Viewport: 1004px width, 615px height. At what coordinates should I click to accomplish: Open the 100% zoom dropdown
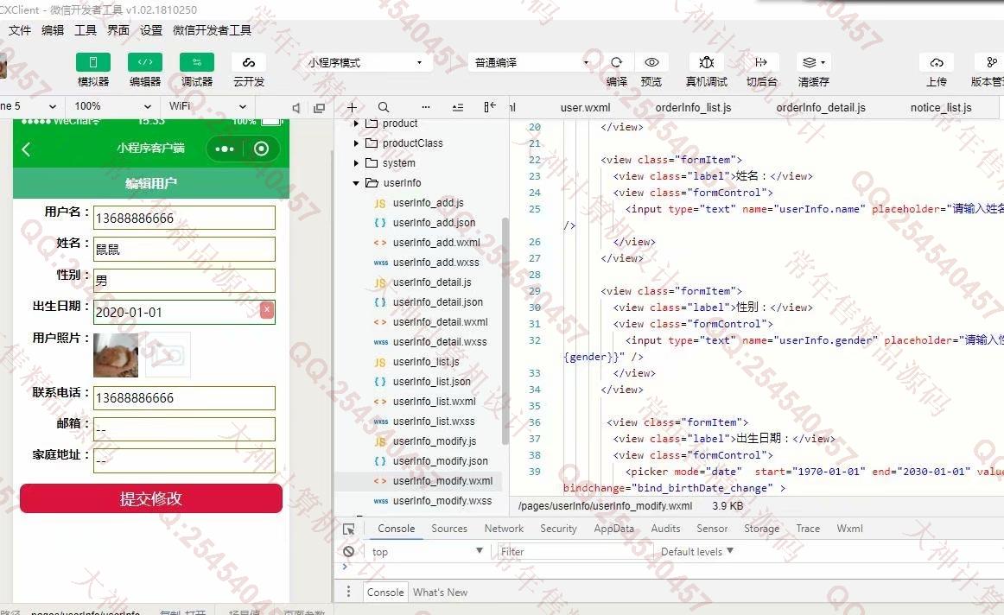tap(112, 106)
